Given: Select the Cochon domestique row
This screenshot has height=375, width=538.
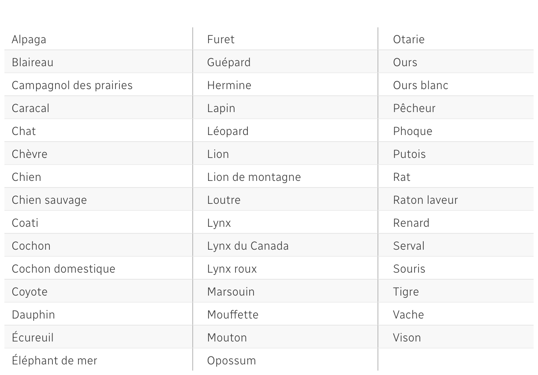Looking at the screenshot, I should click(64, 269).
